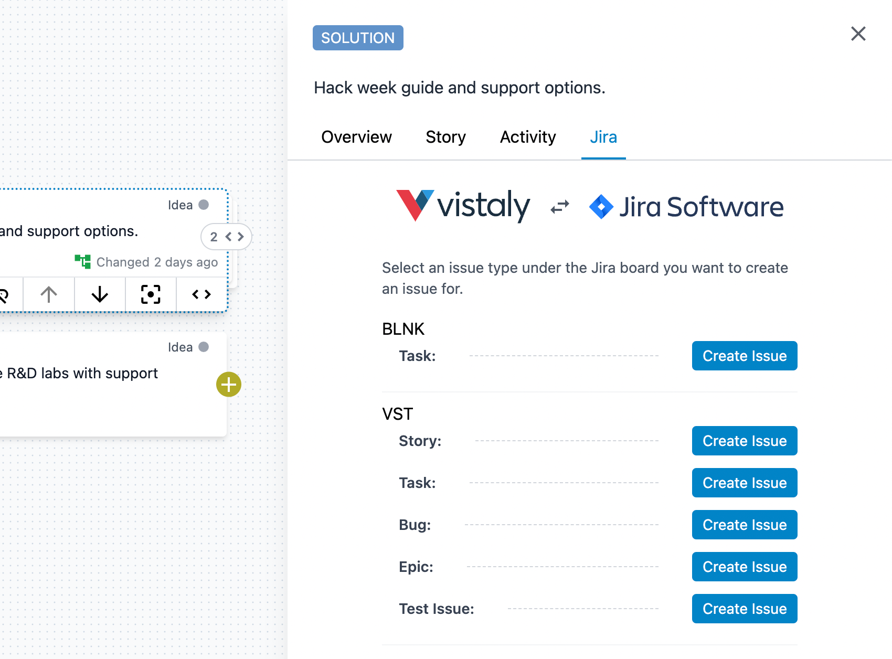Viewport: 892px width, 659px height.
Task: Close the Solution side panel
Action: point(858,34)
